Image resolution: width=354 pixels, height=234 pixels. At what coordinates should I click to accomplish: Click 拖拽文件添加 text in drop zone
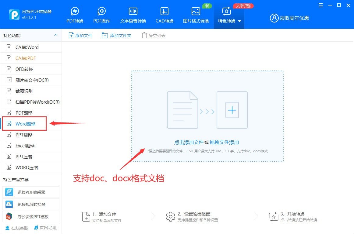point(224,142)
